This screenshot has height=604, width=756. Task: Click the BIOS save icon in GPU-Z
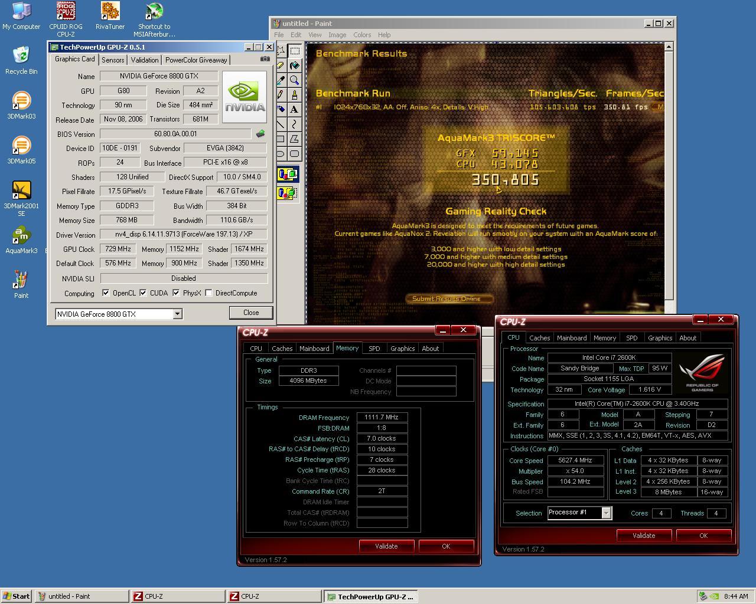click(260, 134)
